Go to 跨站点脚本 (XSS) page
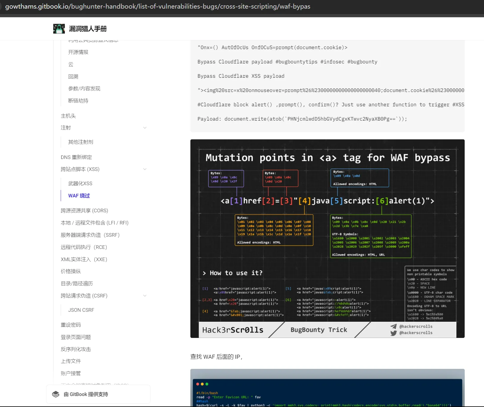The height and width of the screenshot is (407, 484). coord(80,169)
